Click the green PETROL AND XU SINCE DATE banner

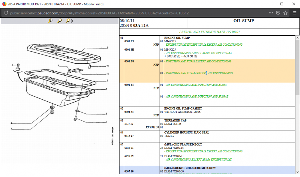point(209,32)
